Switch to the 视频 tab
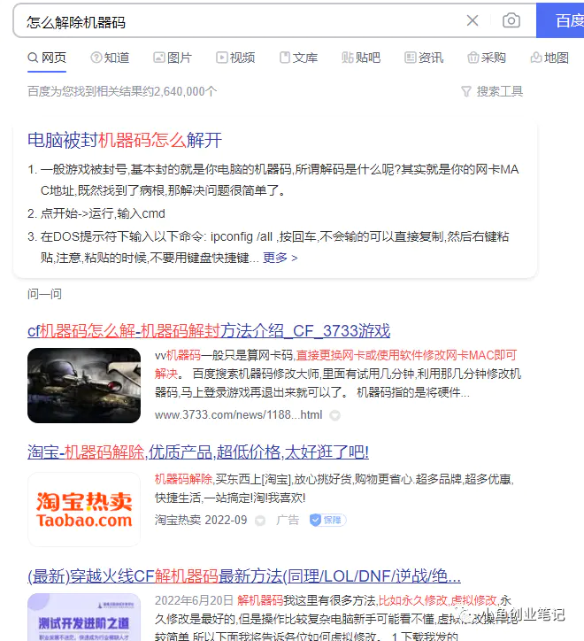Screen dimensions: 584x641 tap(235, 58)
